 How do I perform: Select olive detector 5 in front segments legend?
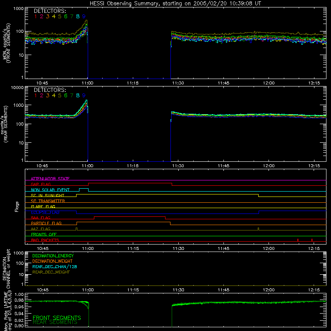click(x=60, y=17)
